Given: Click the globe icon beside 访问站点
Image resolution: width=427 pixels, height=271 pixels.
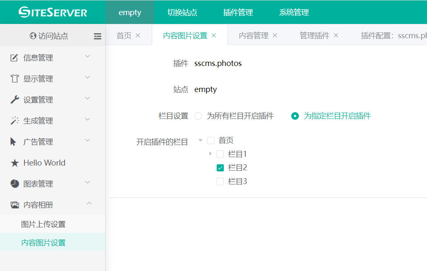Looking at the screenshot, I should pyautogui.click(x=33, y=36).
